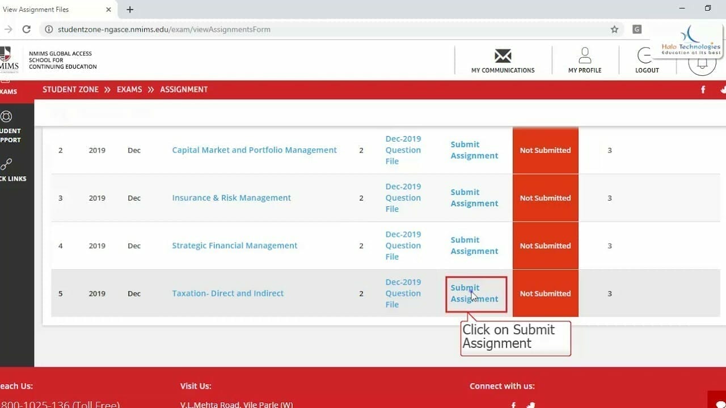
Task: Submit Assignment for Taxation- Direct and Indirect
Action: coord(474,293)
